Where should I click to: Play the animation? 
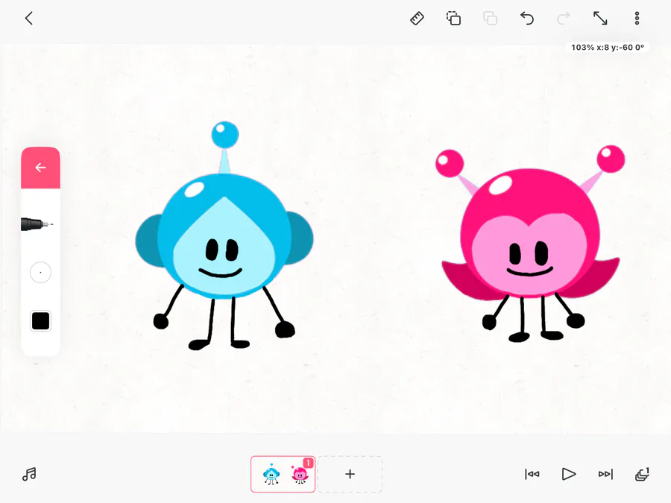coord(568,474)
